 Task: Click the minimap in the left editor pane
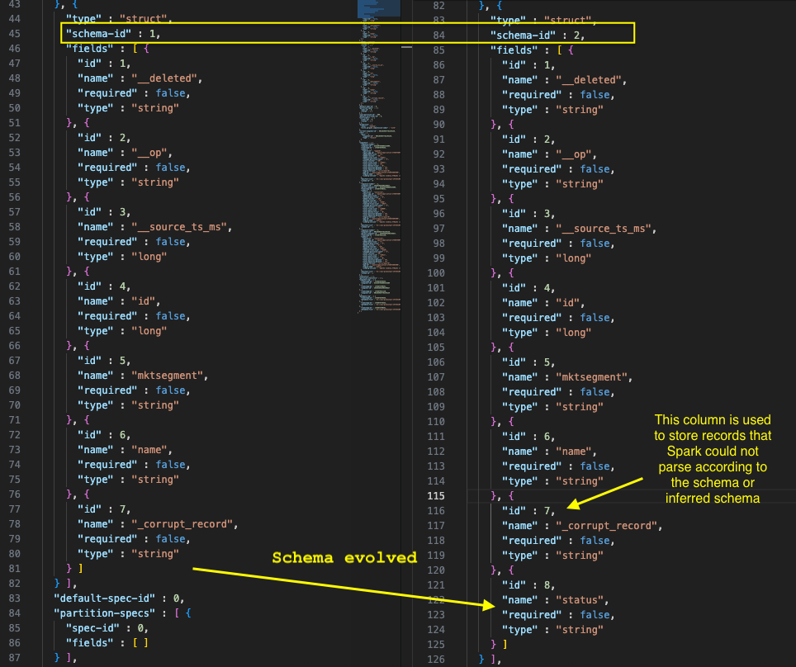coord(379,157)
